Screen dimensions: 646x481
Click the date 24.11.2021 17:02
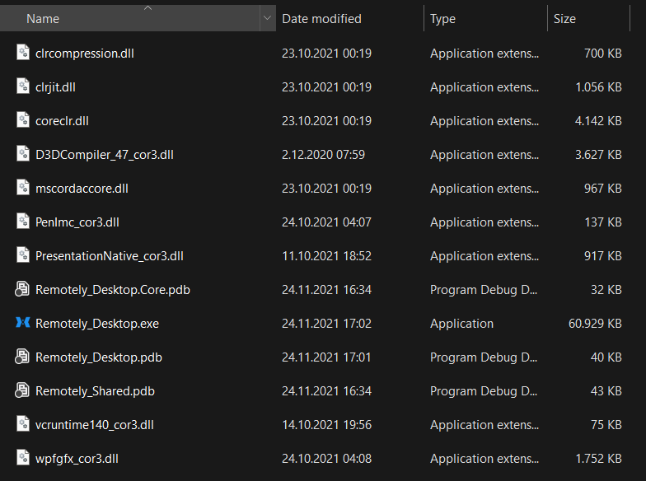click(x=326, y=324)
